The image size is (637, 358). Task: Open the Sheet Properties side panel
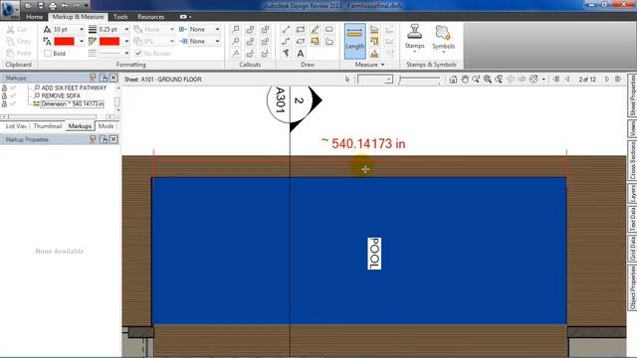point(632,95)
